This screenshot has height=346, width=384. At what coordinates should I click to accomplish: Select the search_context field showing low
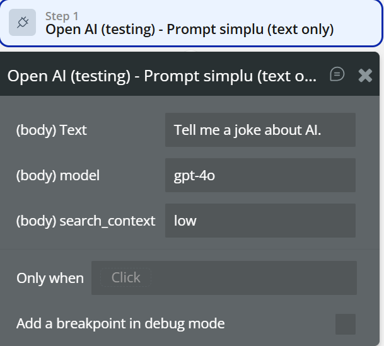(x=260, y=221)
